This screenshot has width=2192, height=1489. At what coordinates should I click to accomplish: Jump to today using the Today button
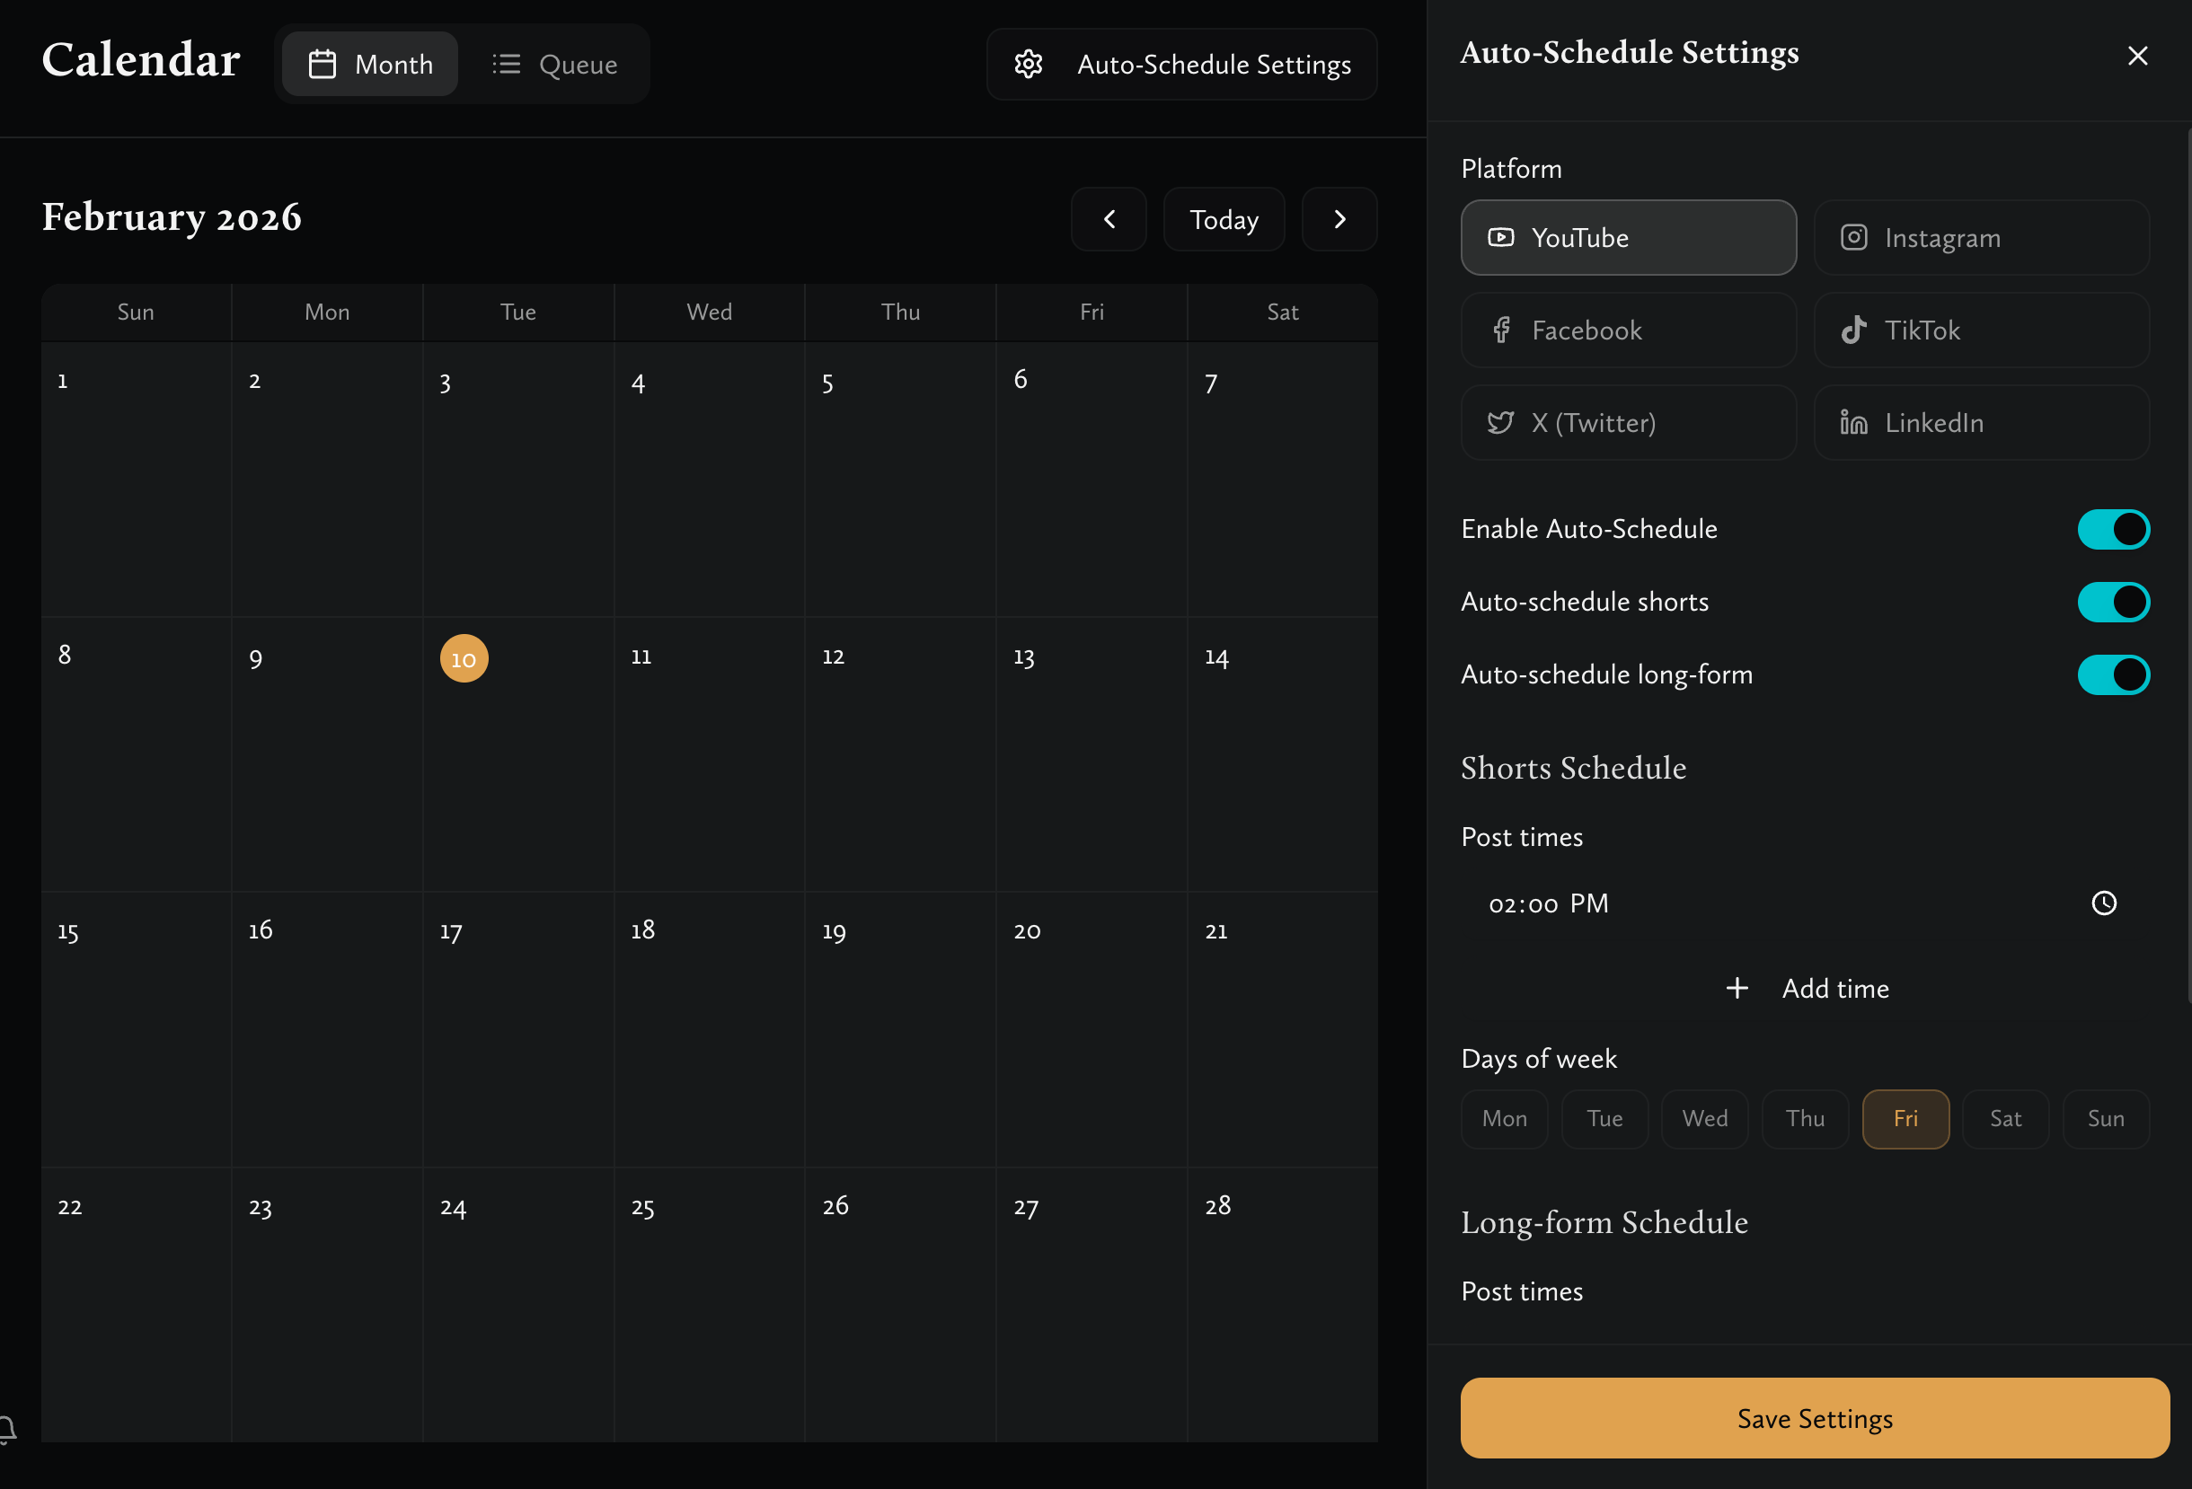(1224, 219)
